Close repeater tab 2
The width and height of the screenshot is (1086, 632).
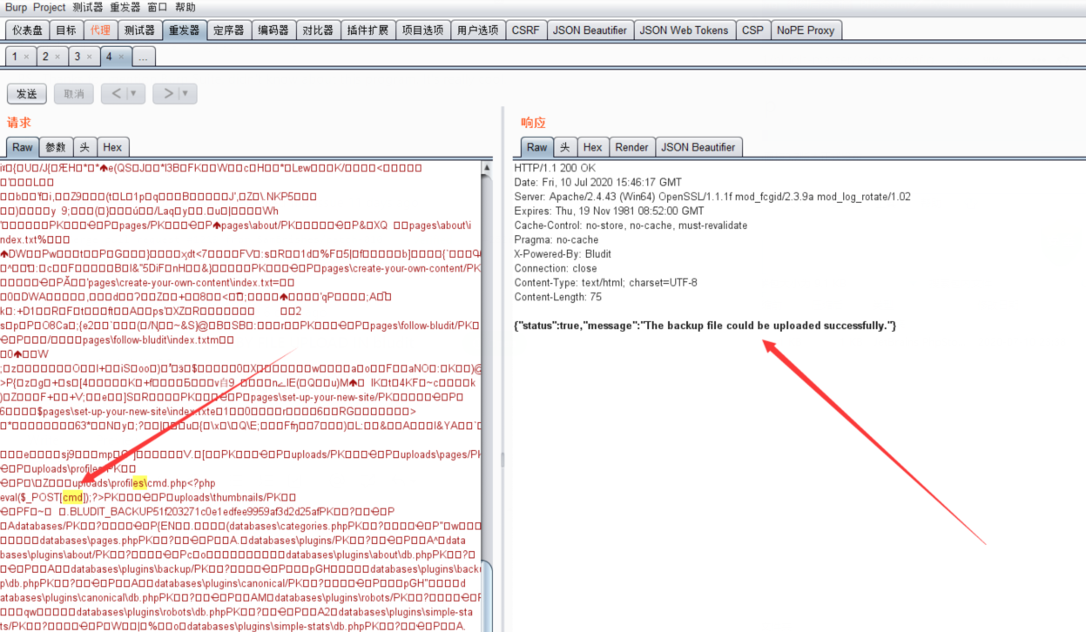coord(57,57)
